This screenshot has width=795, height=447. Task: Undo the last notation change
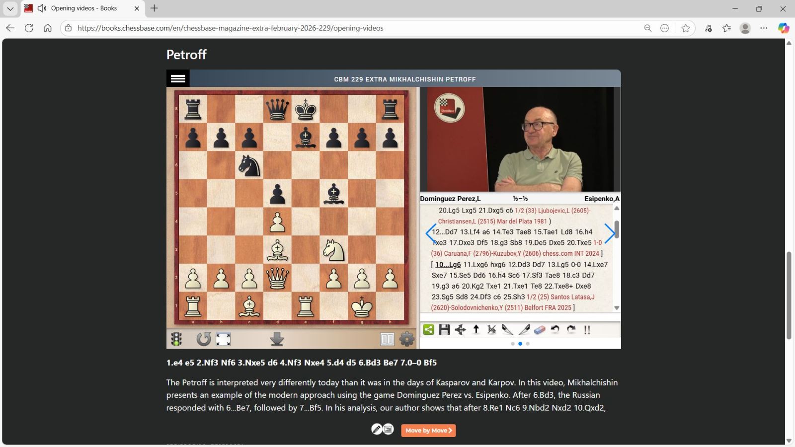pos(556,330)
